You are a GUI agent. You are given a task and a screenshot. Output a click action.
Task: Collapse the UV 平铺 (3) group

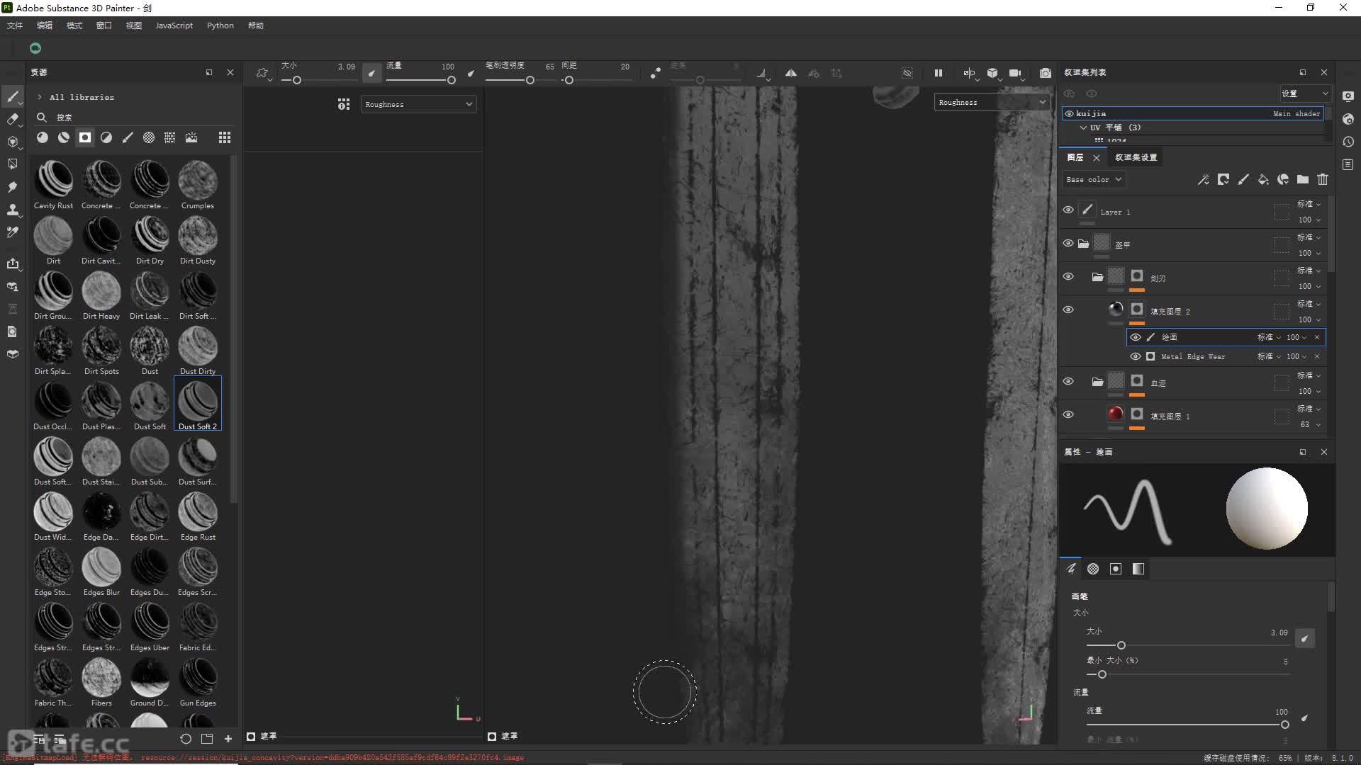[1083, 127]
